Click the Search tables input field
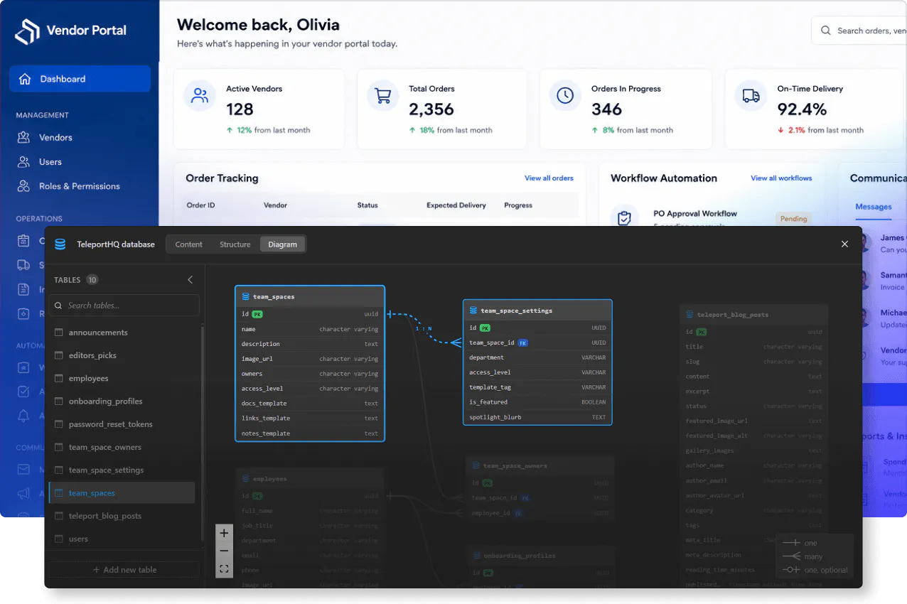Screen dimensions: 907x604 (x=124, y=306)
